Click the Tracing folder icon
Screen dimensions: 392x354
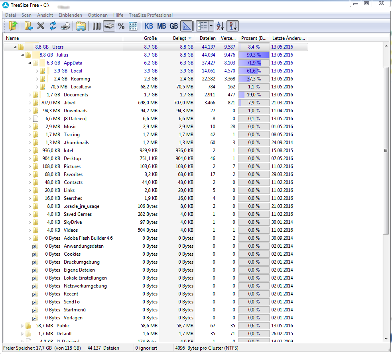click(35, 135)
